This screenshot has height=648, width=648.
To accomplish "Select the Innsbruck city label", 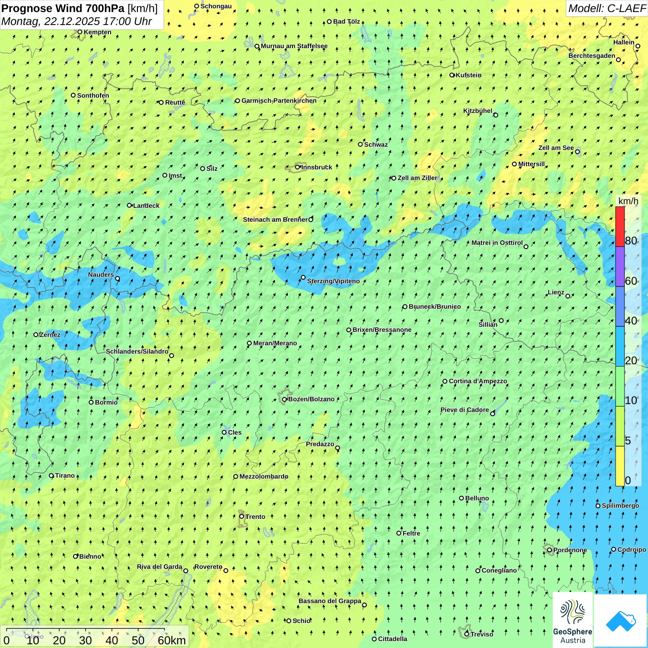I will 317,167.
